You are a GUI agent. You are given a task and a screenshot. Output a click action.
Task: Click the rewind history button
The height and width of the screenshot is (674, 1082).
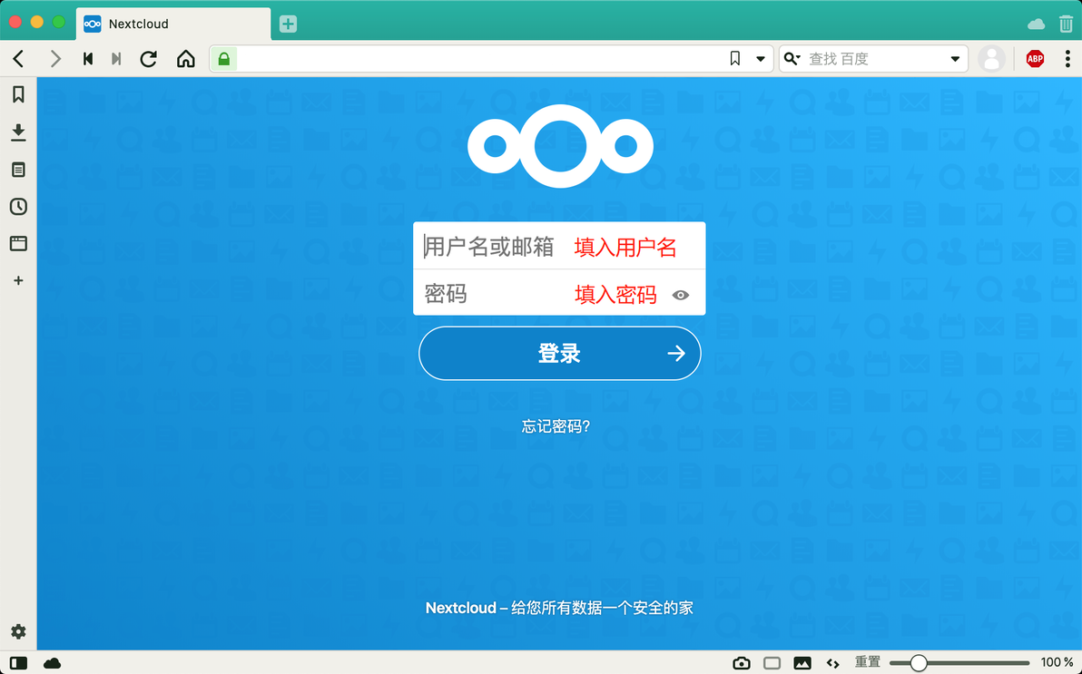88,59
